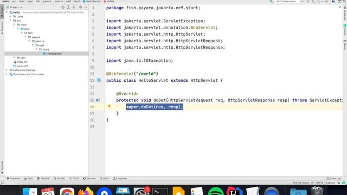Collapse the hello root project node
Image resolution: width=347 pixels, height=195 pixels.
(x=7, y=12)
